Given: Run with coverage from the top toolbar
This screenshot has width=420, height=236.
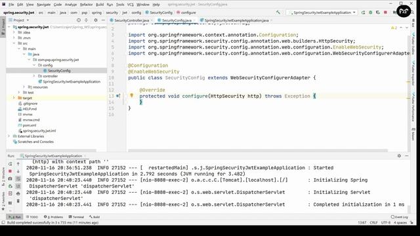Looking at the screenshot, I should (378, 12).
